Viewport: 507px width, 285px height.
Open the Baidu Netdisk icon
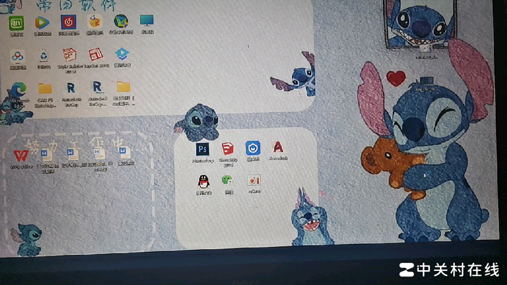[18, 57]
